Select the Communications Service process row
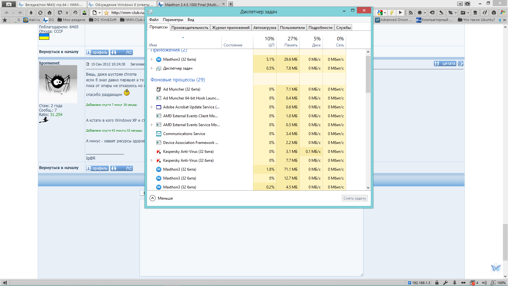The width and height of the screenshot is (508, 286). click(x=184, y=134)
